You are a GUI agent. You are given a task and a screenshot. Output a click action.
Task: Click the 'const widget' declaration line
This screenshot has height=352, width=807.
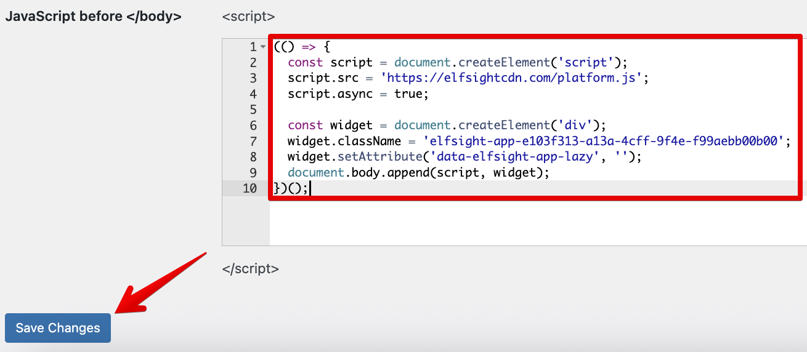point(447,126)
